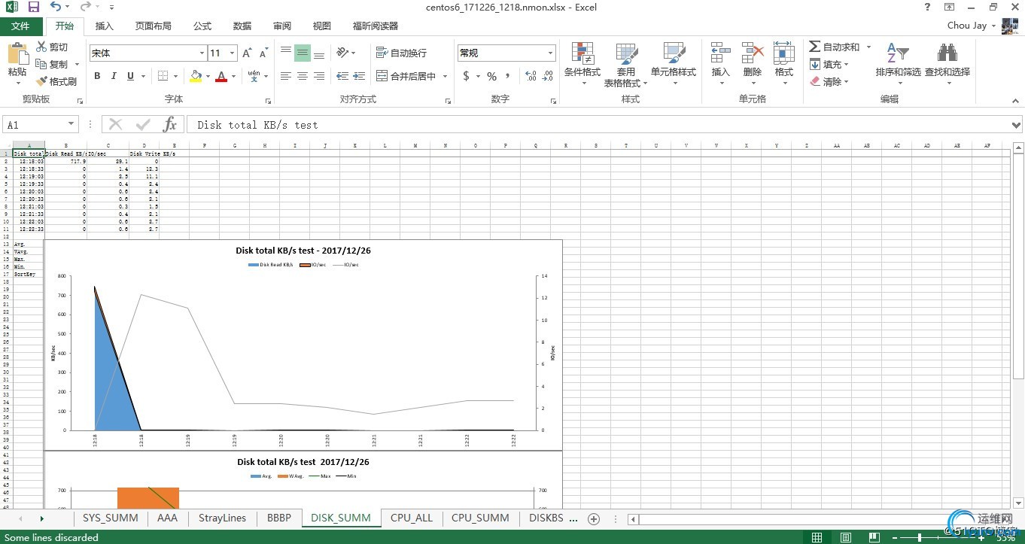Open Conditional Formatting 条件格式
The image size is (1025, 544).
(x=582, y=63)
